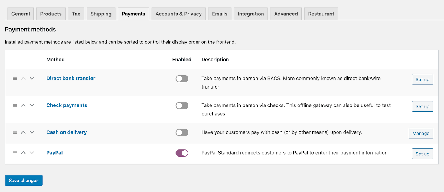
Task: Move PayPal up using the arrow icon
Action: pos(23,153)
